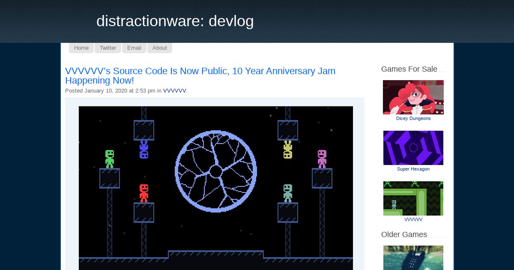Open the Twitter navigation tab
The width and height of the screenshot is (514, 270).
pos(108,48)
